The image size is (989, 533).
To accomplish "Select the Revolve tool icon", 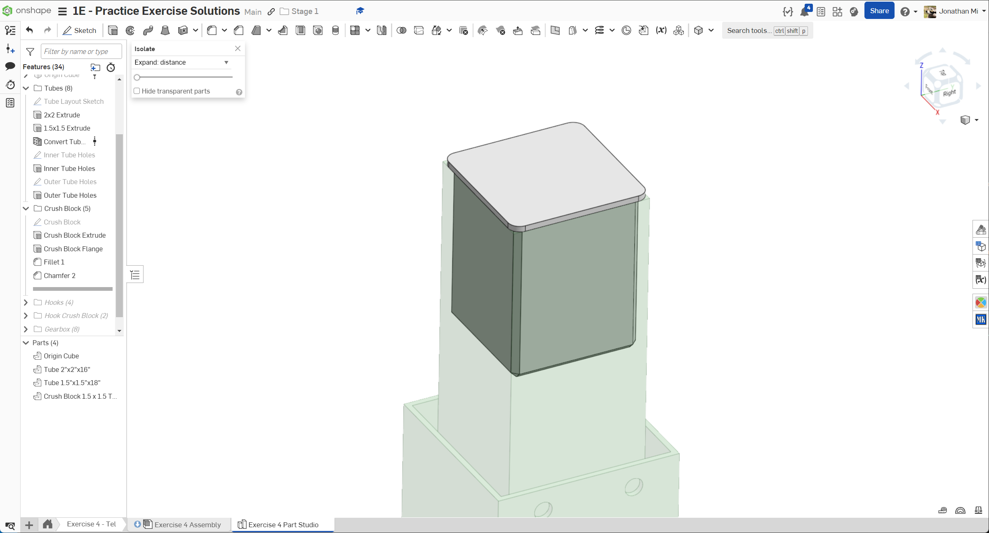I will [x=130, y=30].
